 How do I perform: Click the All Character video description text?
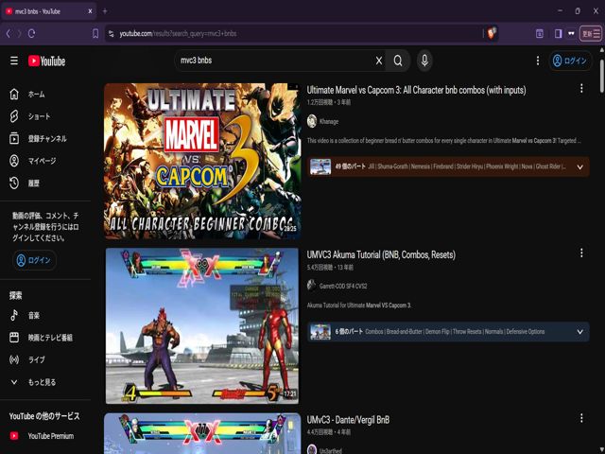click(443, 141)
